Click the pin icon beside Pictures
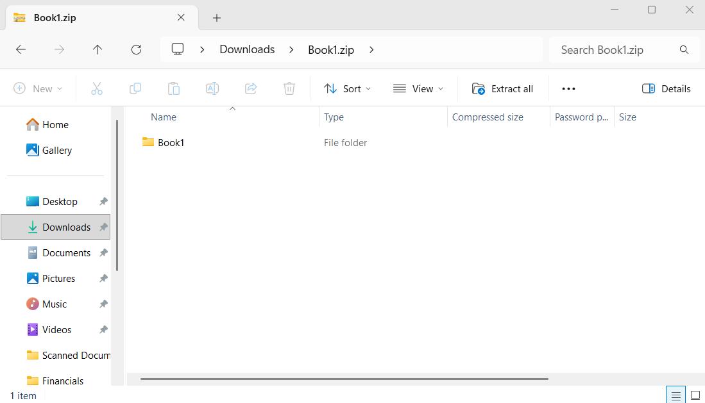The width and height of the screenshot is (705, 403). point(103,278)
